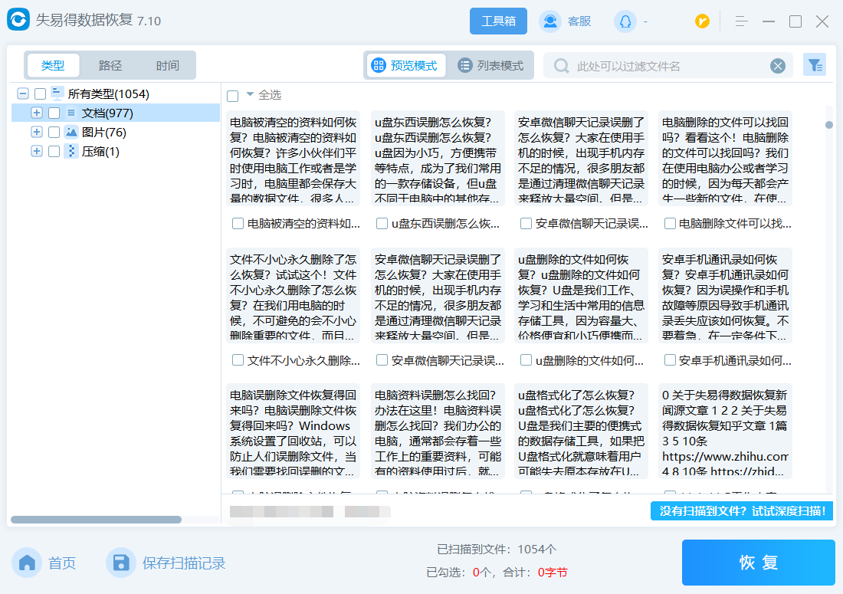Click the filename filter input field

click(x=669, y=66)
